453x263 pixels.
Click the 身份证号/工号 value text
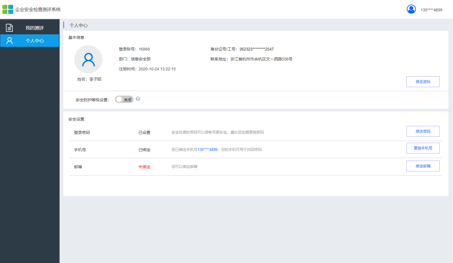(x=256, y=49)
